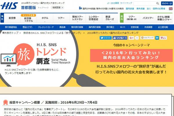Screen dimensions: 174x116
Task: Open お土産宅配 in blue bar
Action: click(163, 27)
